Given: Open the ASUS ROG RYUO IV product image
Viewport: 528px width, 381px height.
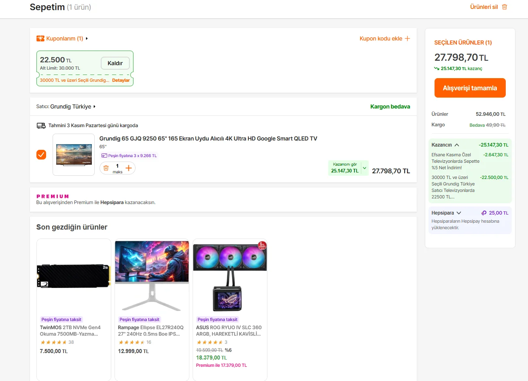Looking at the screenshot, I should point(230,277).
